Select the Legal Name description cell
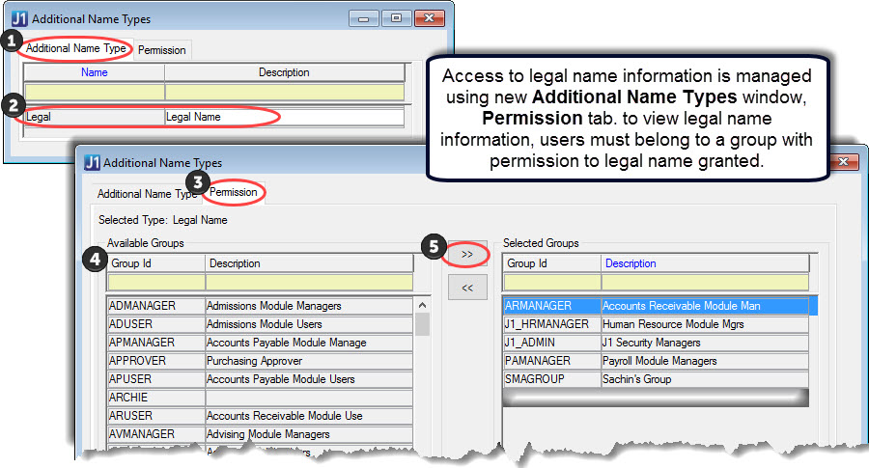869x468 pixels. [x=285, y=117]
